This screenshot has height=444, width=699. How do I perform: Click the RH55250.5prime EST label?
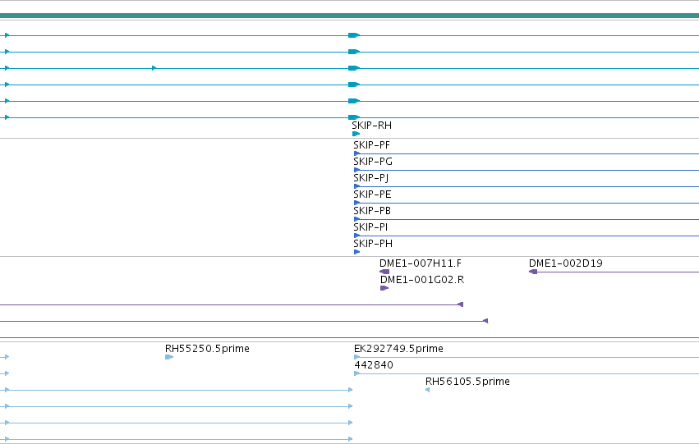207,349
